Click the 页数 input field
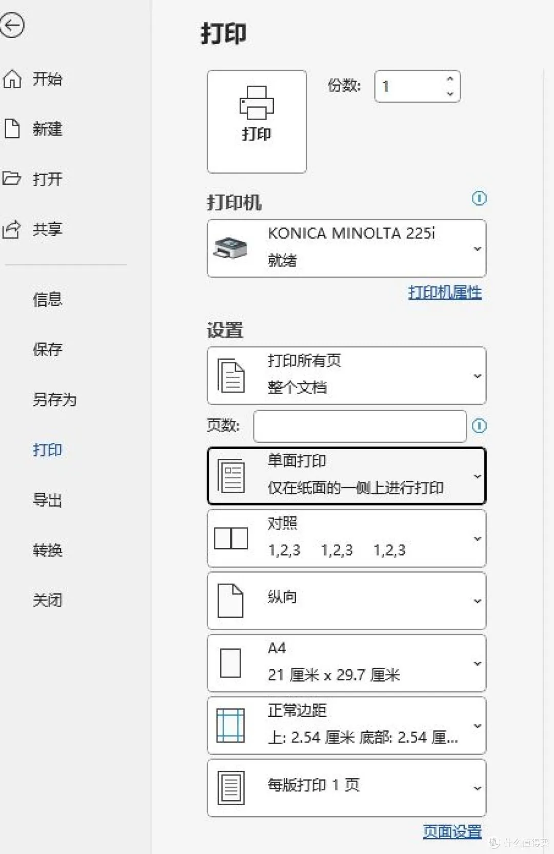 (360, 426)
